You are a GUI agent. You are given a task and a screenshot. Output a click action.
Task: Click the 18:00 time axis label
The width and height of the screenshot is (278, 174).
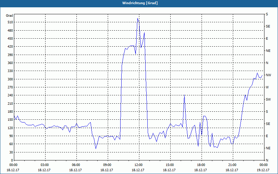click(x=202, y=165)
